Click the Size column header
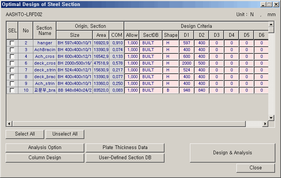Viewport: 281px width, 178px height. click(75, 35)
